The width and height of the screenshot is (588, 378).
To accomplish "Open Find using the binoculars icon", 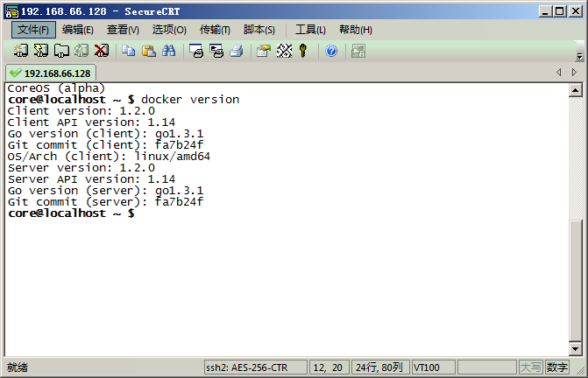I will tap(169, 51).
